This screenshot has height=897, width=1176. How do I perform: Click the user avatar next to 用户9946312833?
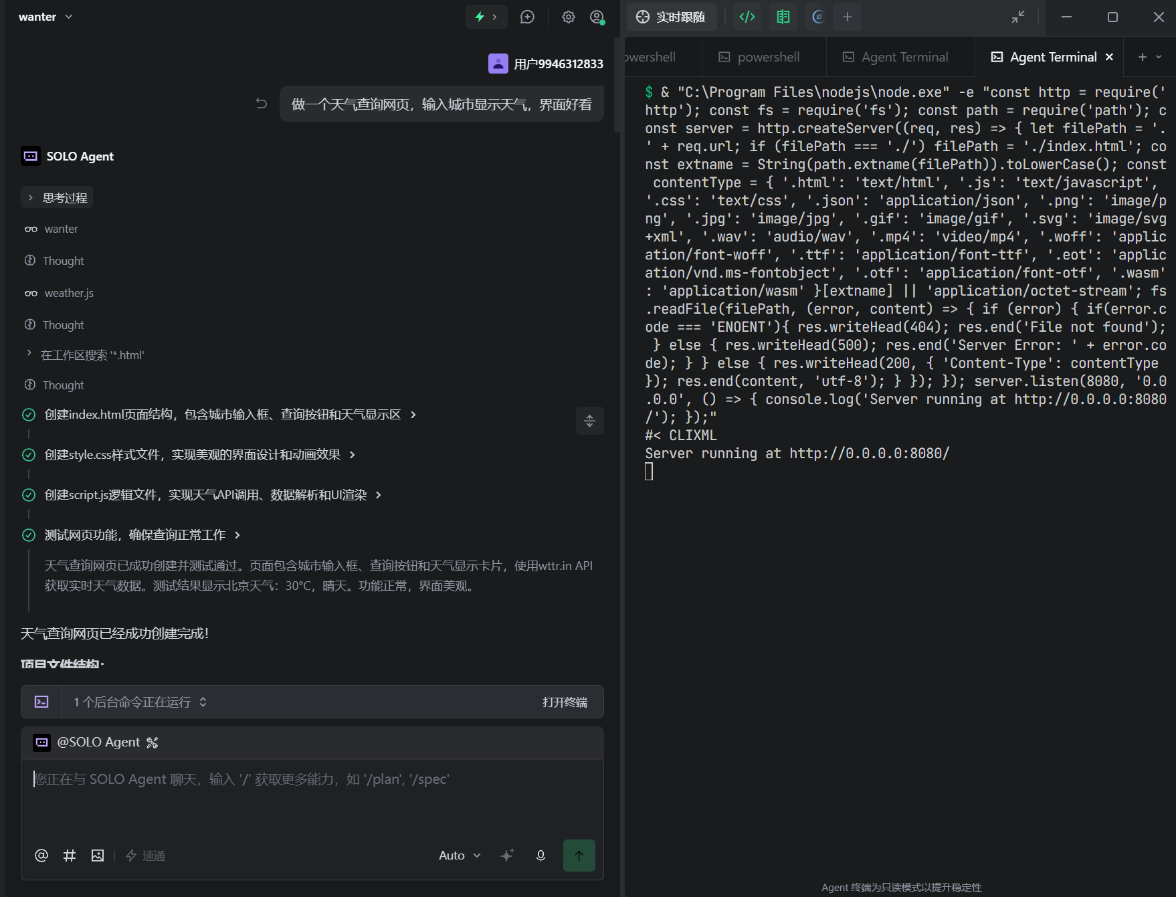(498, 64)
